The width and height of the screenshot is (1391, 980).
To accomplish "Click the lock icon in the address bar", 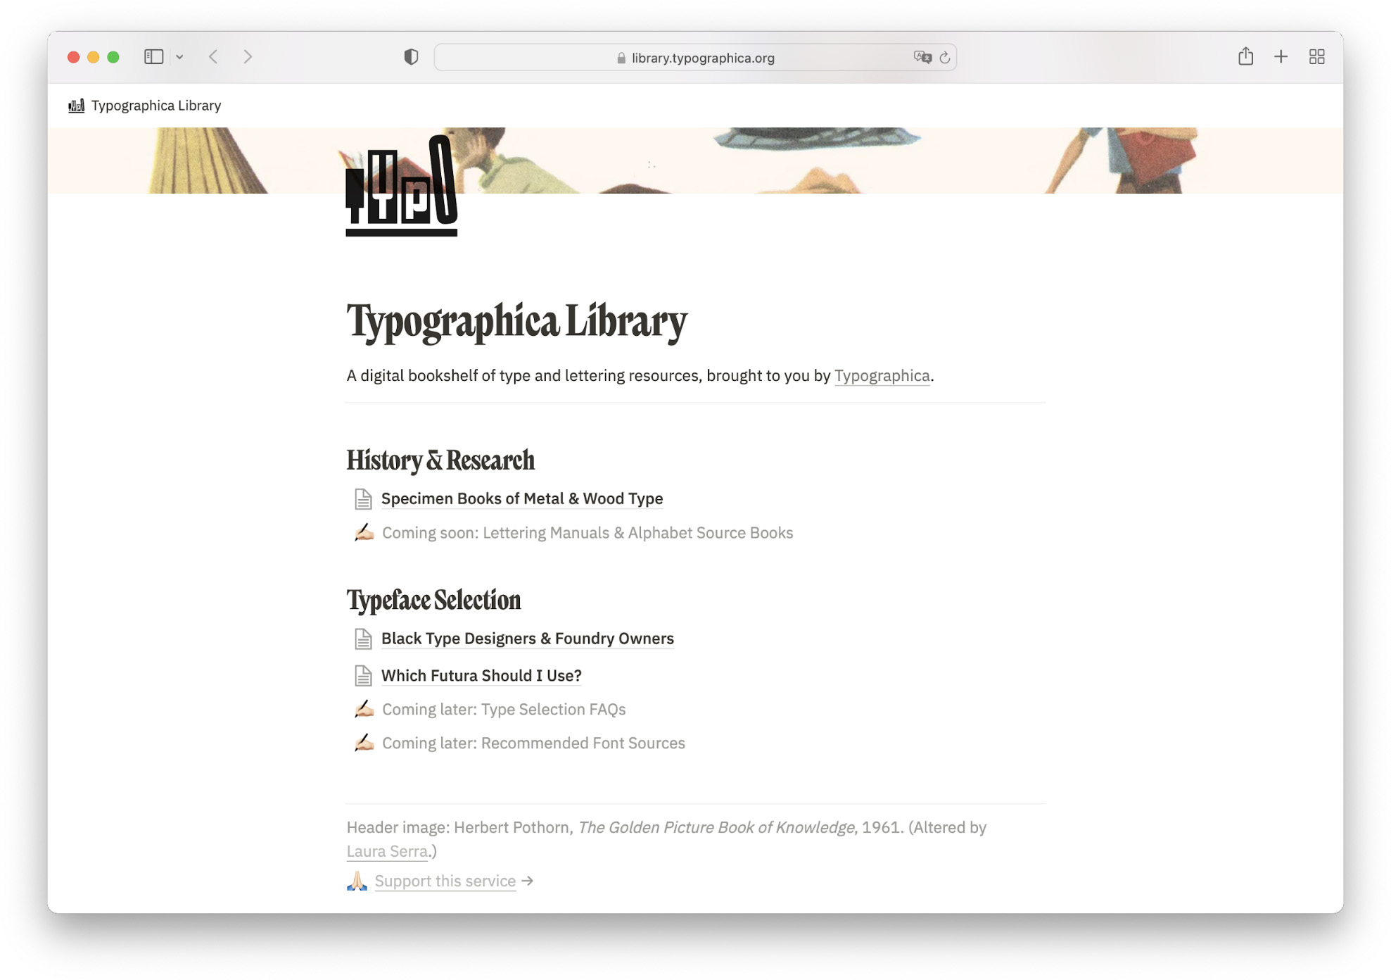I will (621, 58).
